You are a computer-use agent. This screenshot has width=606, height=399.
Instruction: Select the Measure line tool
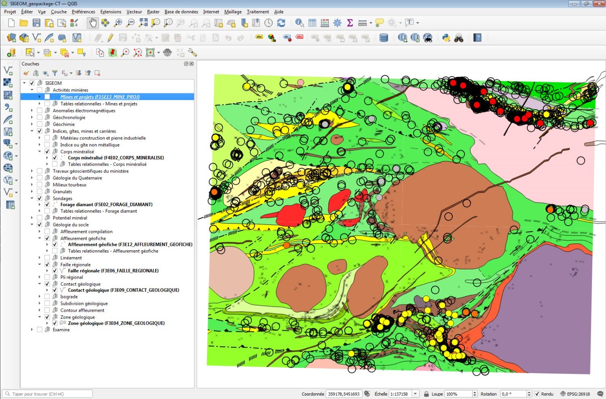pyautogui.click(x=362, y=23)
